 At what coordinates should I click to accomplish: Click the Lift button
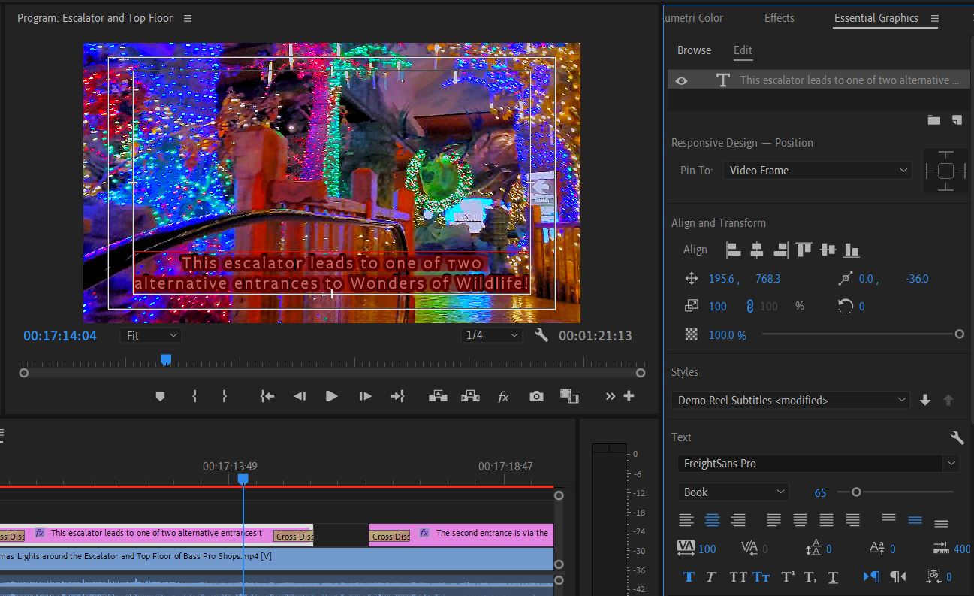click(438, 396)
